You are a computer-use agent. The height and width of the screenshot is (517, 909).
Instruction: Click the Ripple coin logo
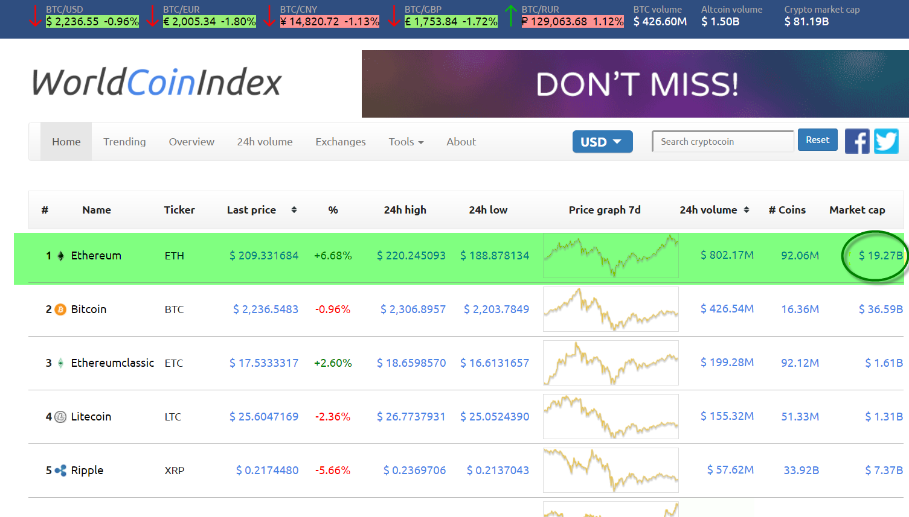coord(60,471)
